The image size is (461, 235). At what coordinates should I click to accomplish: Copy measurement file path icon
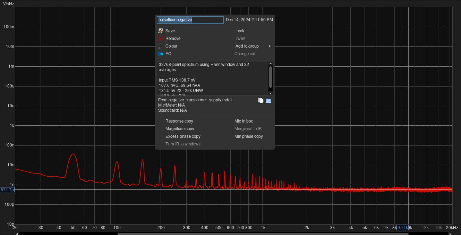pos(261,101)
